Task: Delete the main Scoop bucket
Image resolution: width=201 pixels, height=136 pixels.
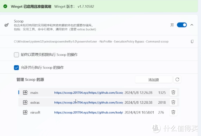Action: [x=173, y=92]
